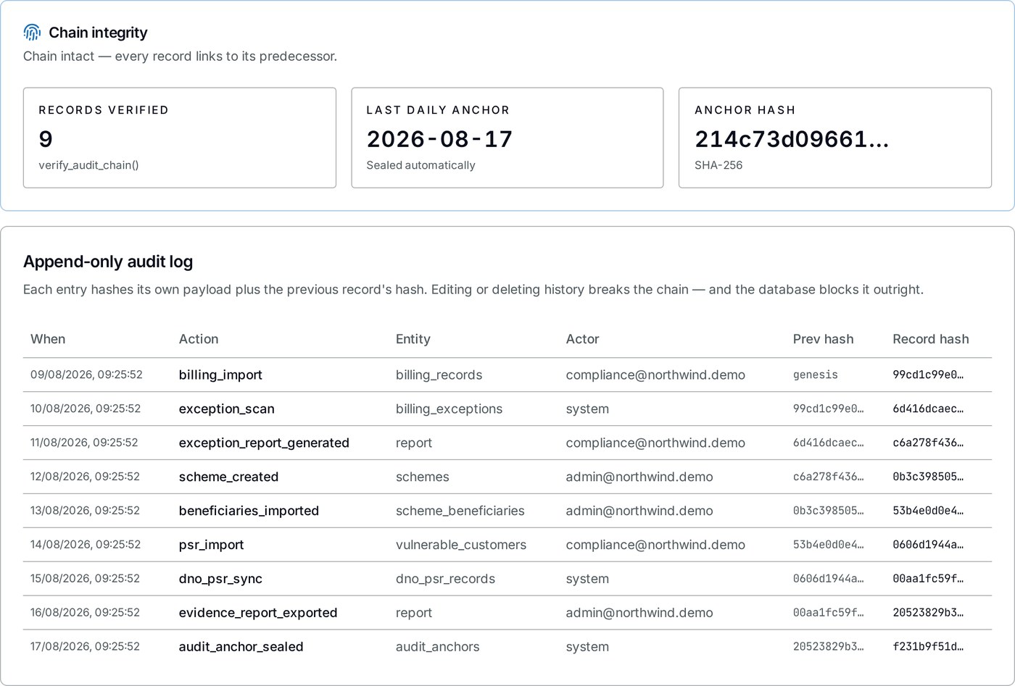Click the fingerprint Chain integrity icon
Screen dimensions: 1015x686
click(x=32, y=33)
